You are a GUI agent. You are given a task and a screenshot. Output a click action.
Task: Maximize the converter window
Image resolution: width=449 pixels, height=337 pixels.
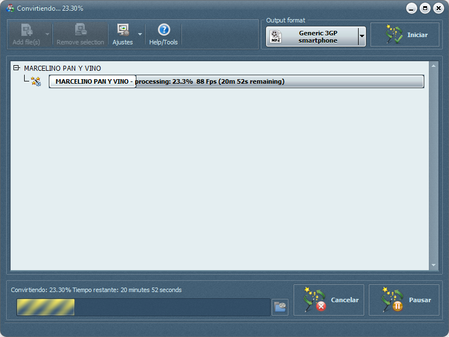point(425,8)
